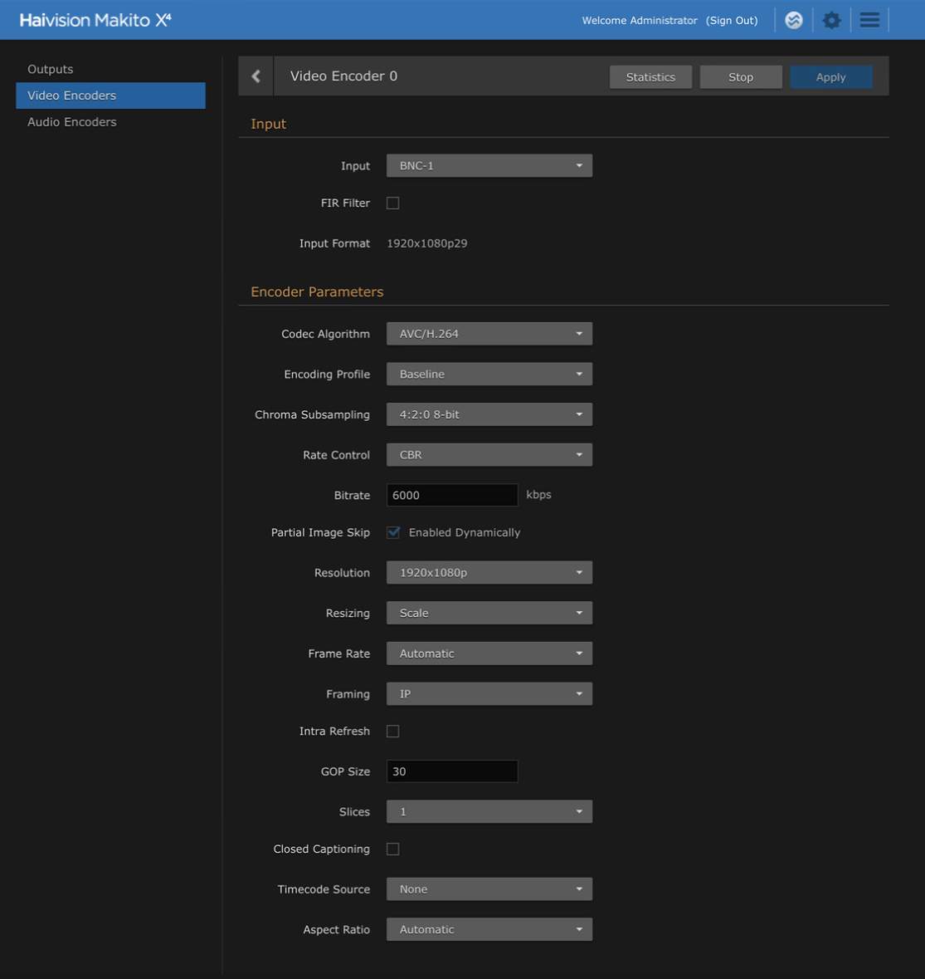The width and height of the screenshot is (925, 979).
Task: Click the Encoder Parameters section heading
Action: 317,291
